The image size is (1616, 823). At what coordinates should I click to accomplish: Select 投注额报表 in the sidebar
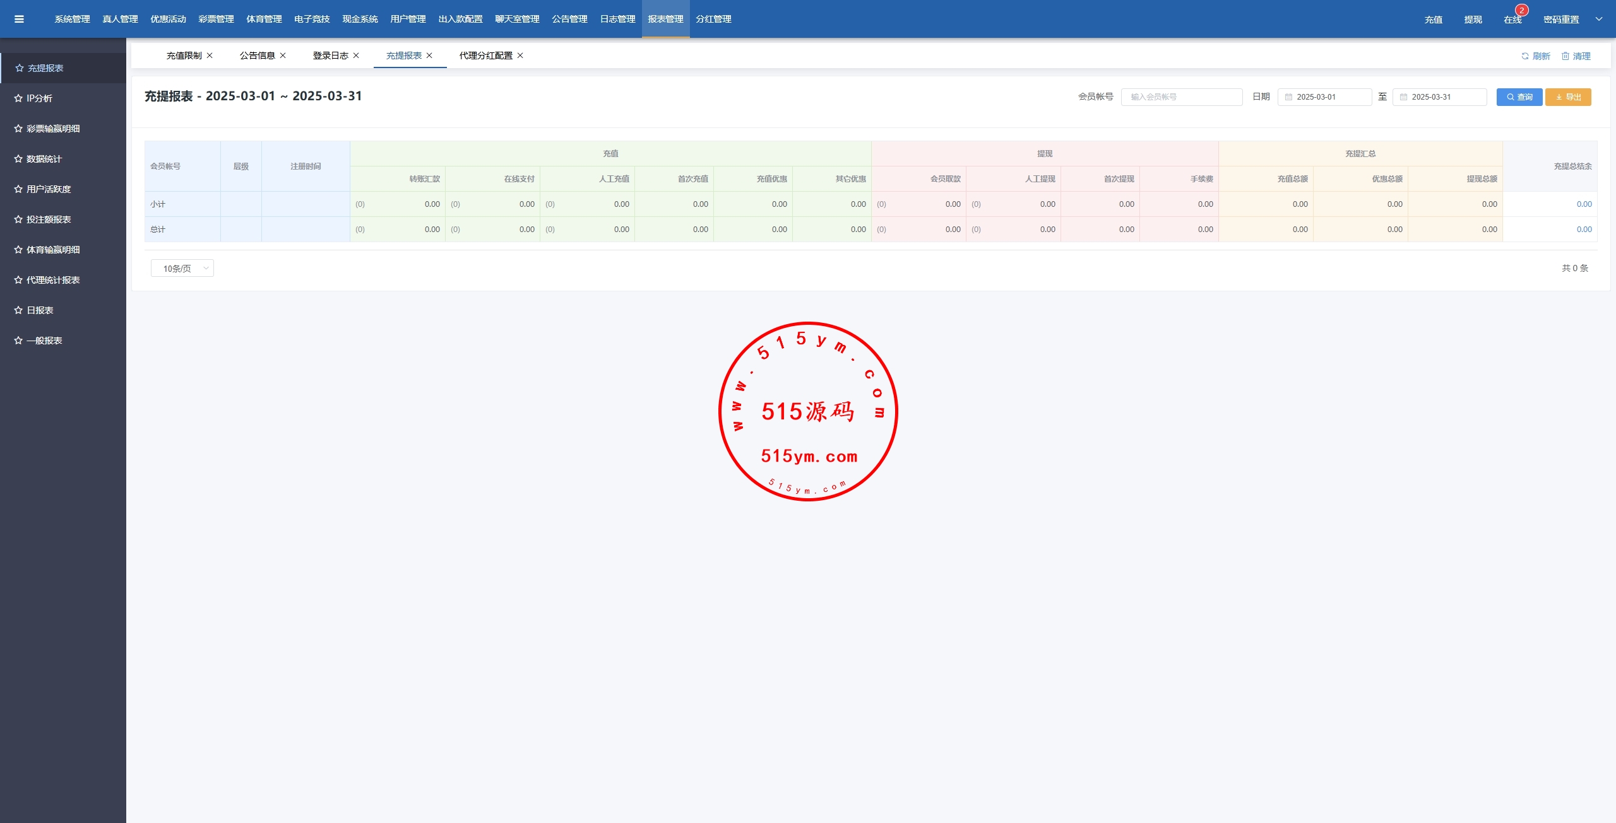pos(49,219)
